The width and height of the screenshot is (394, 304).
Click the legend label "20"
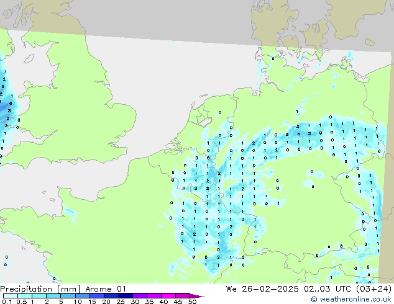[x=106, y=302]
